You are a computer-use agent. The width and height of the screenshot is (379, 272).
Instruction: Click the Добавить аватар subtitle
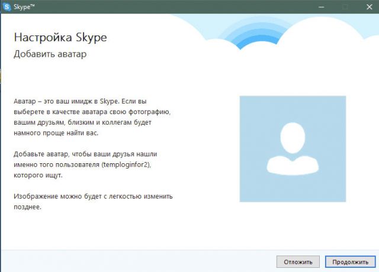point(50,54)
